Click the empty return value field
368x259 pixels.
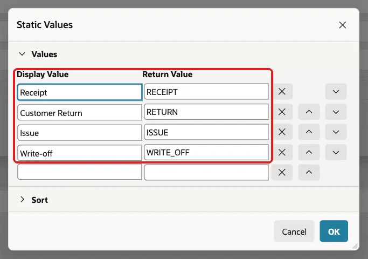206,173
